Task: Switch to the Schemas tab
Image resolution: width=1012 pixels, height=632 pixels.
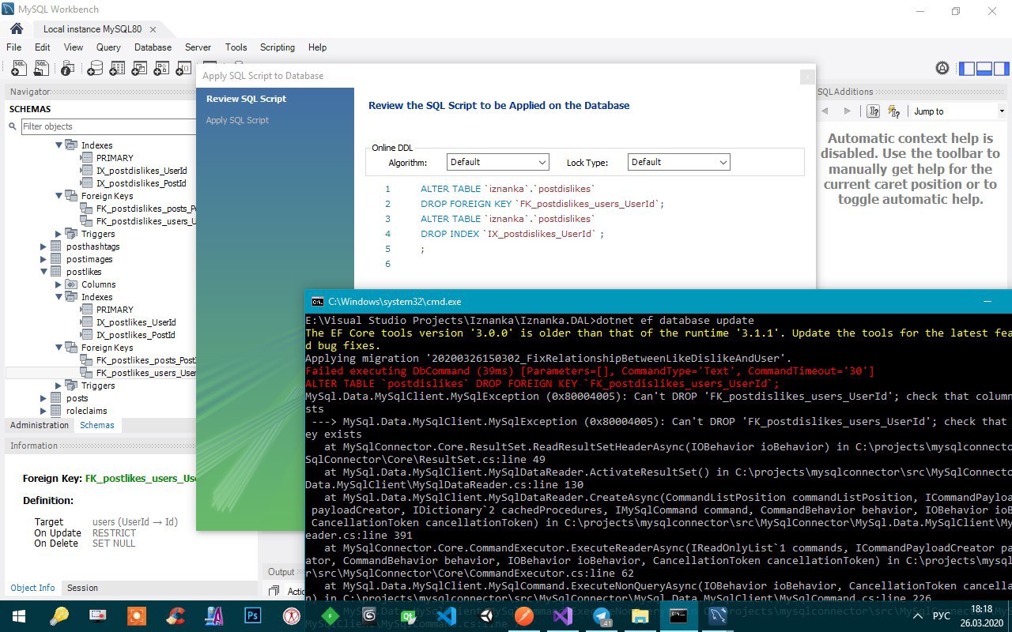Action: point(97,425)
